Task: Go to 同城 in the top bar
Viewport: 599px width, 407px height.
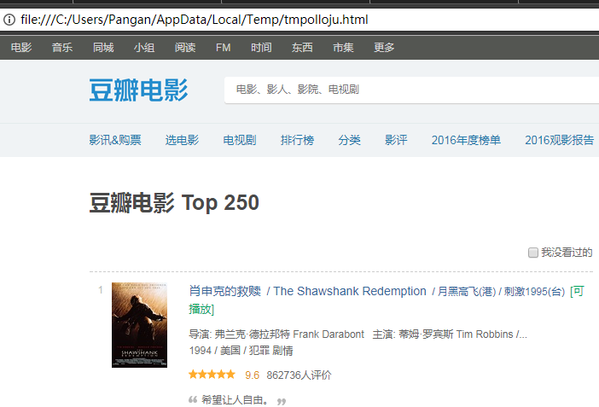Action: (103, 48)
